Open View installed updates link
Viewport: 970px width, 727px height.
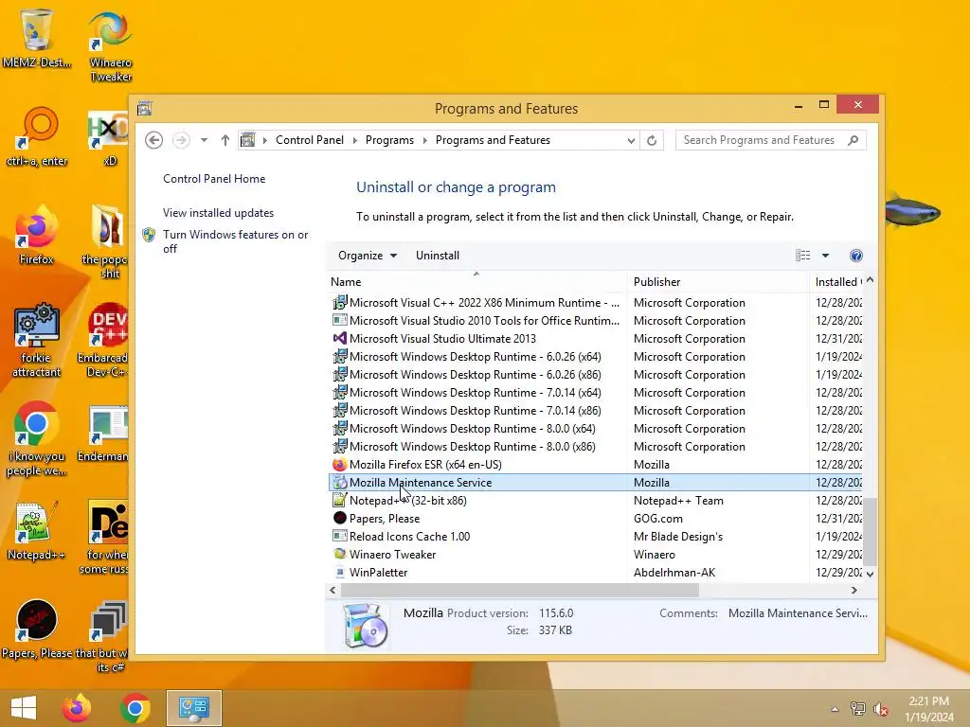[x=218, y=213]
